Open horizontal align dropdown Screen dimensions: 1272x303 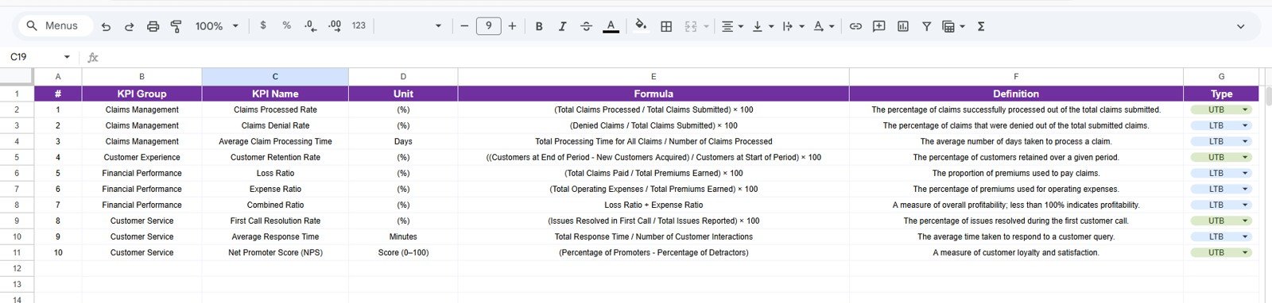coord(732,26)
